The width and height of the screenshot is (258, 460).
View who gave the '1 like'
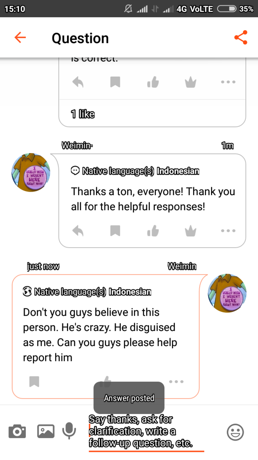[x=83, y=114]
